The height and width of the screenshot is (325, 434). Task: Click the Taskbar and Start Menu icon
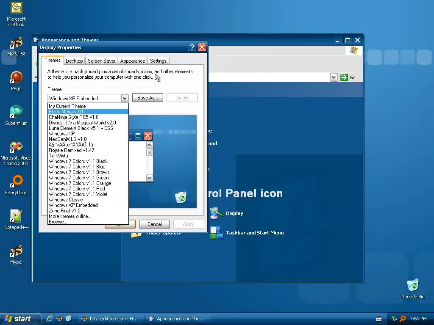[217, 232]
